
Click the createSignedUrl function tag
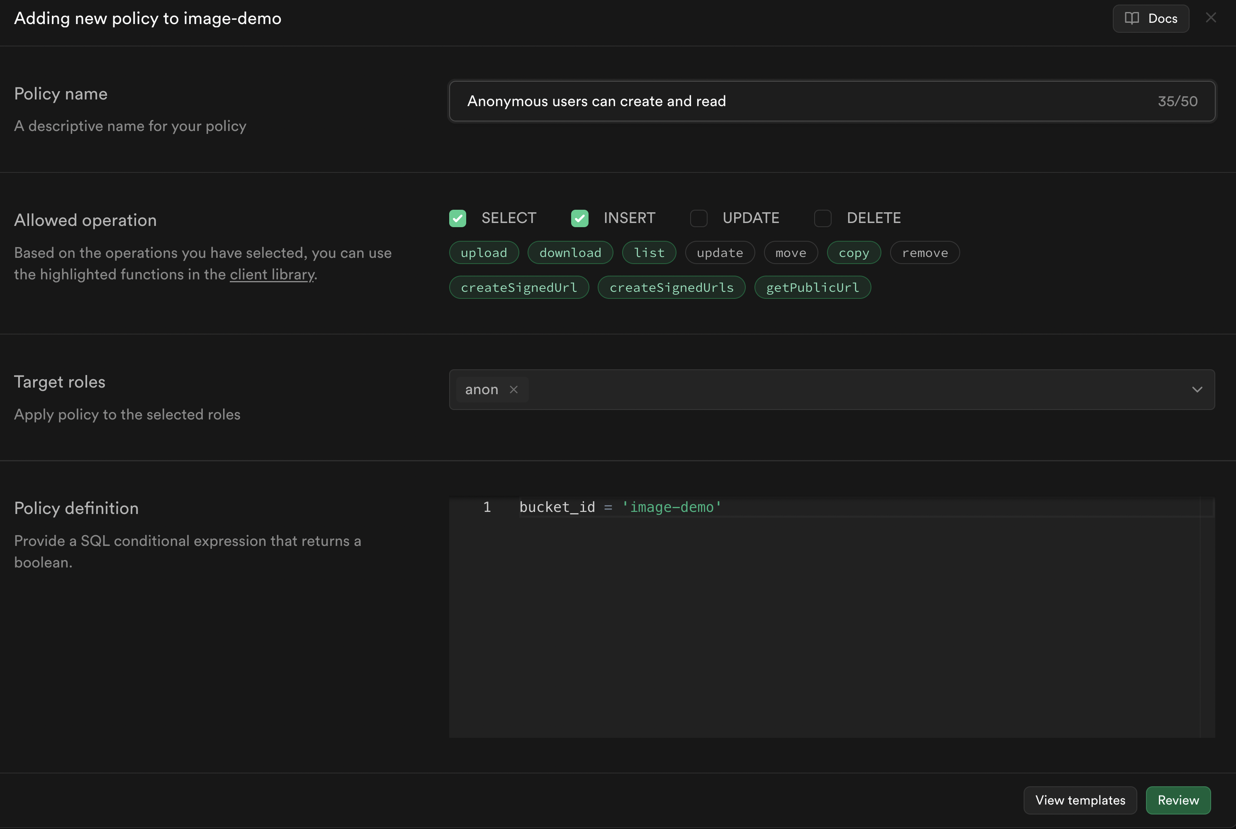tap(518, 288)
